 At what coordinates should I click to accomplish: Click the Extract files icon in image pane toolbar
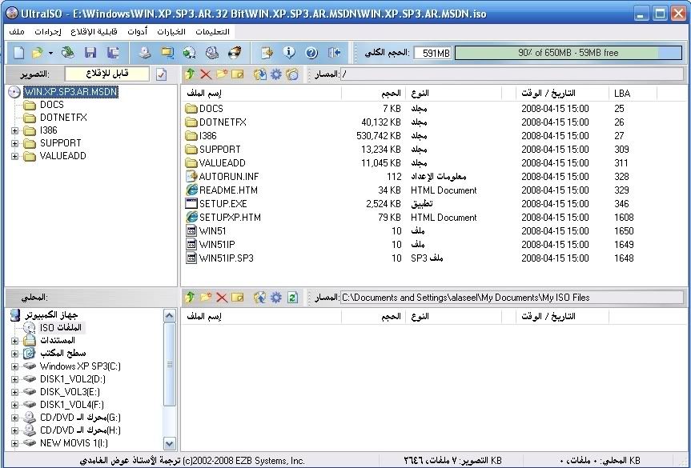(x=260, y=74)
